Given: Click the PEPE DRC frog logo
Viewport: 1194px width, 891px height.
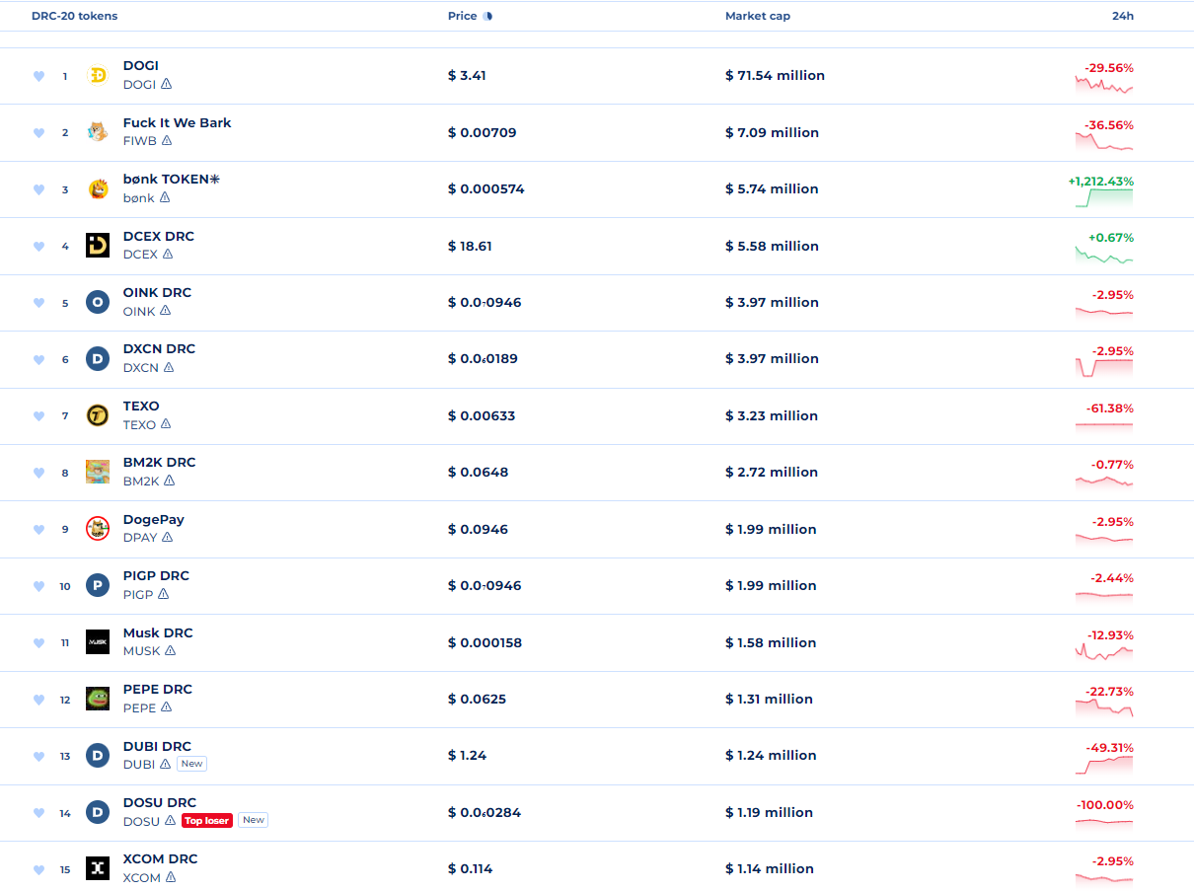Looking at the screenshot, I should pos(97,699).
